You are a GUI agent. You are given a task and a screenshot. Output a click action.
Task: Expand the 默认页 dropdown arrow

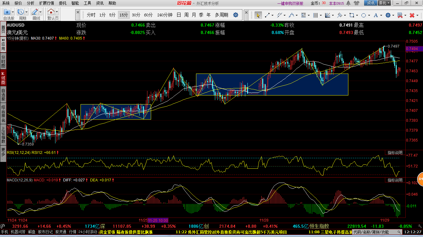click(x=57, y=12)
